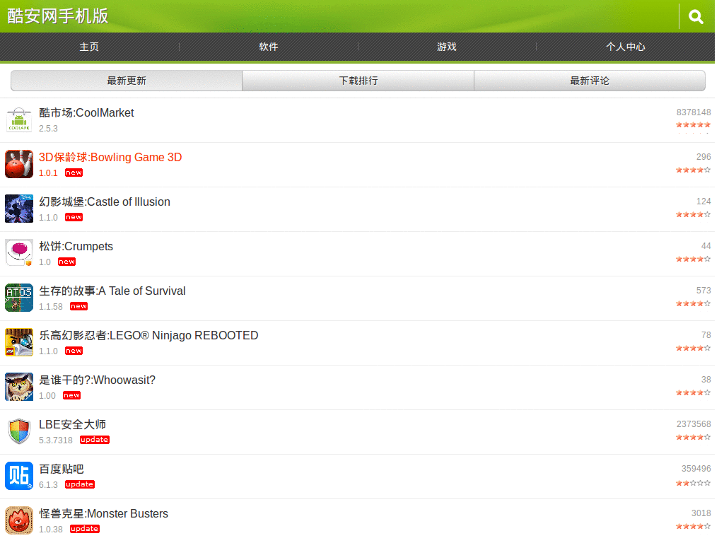
Task: Switch to the 最新评论 tab
Action: tap(590, 81)
